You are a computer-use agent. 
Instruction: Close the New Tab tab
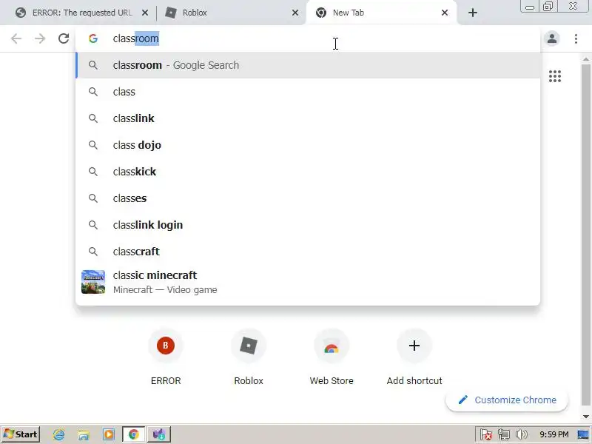pos(445,13)
